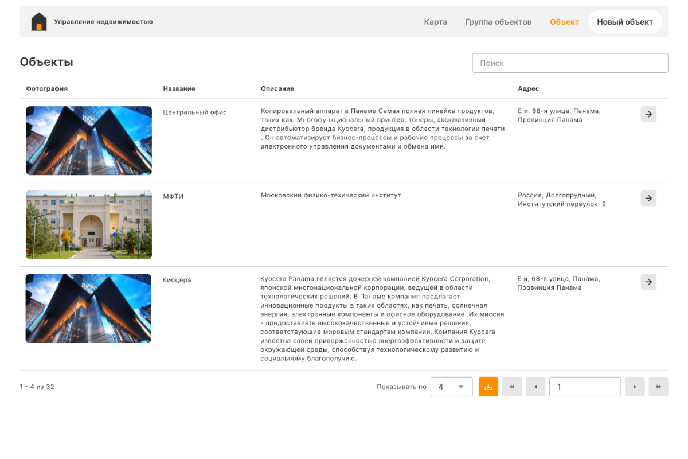Open Центральный офис via arrow button
Image resolution: width=688 pixels, height=459 pixels.
(648, 114)
